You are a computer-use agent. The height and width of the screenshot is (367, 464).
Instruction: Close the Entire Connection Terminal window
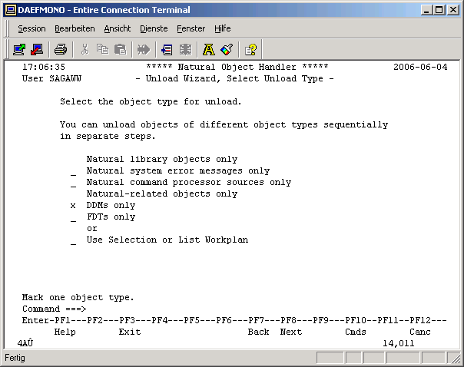coord(453,10)
